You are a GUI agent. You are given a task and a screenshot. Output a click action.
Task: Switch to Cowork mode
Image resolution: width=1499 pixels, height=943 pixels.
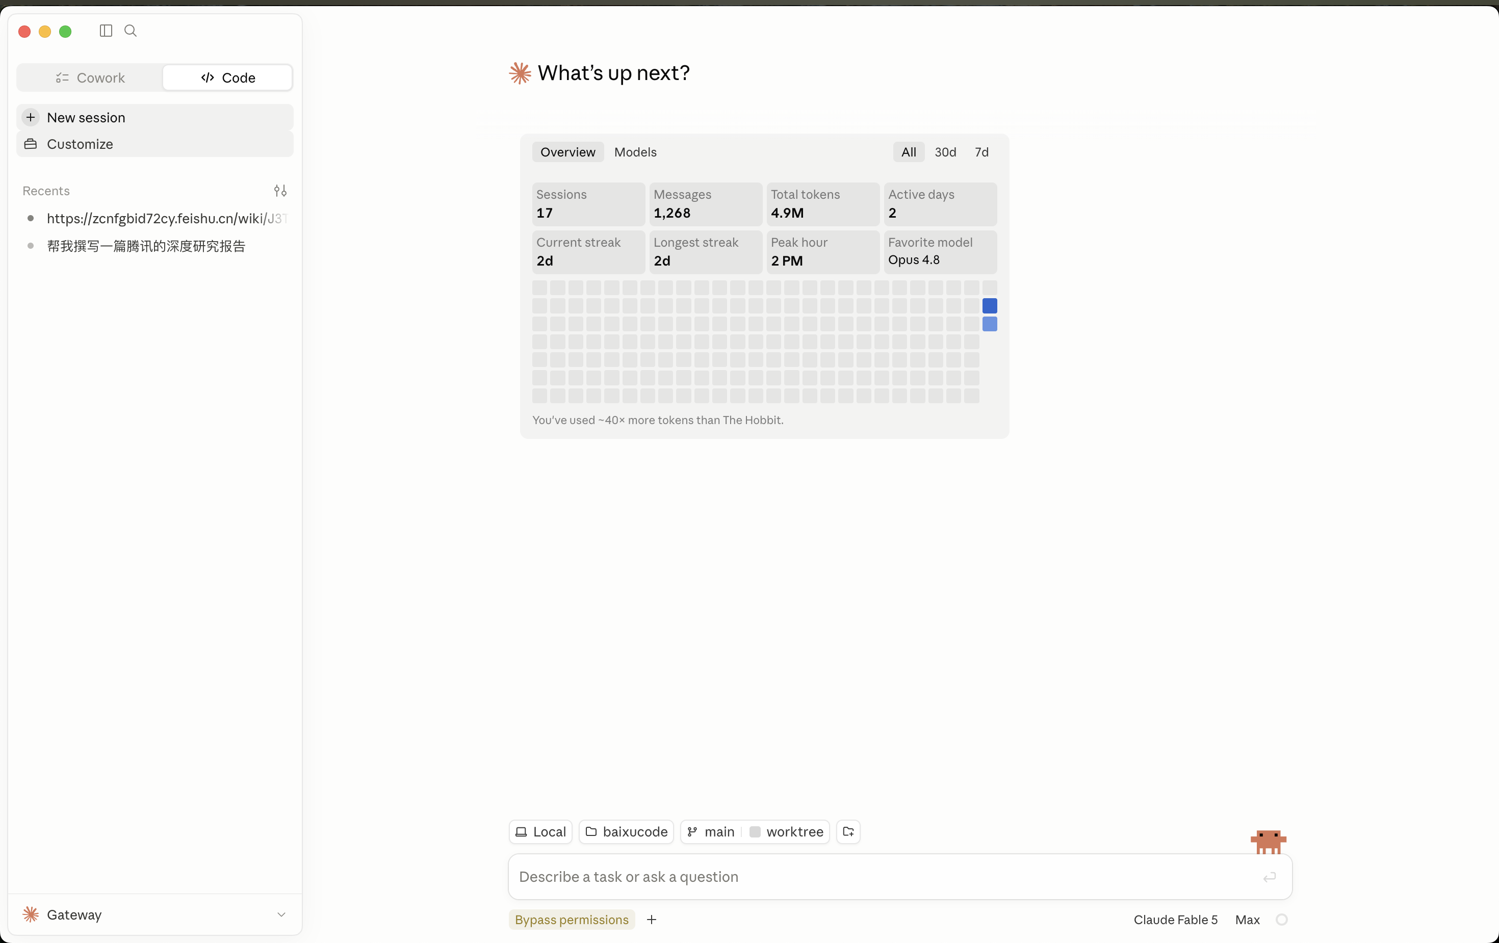click(x=90, y=78)
